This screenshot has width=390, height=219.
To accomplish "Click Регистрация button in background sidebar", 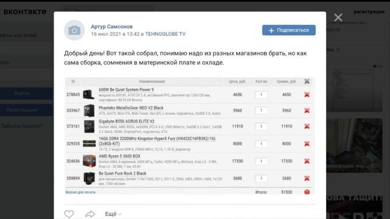I will pos(26,110).
